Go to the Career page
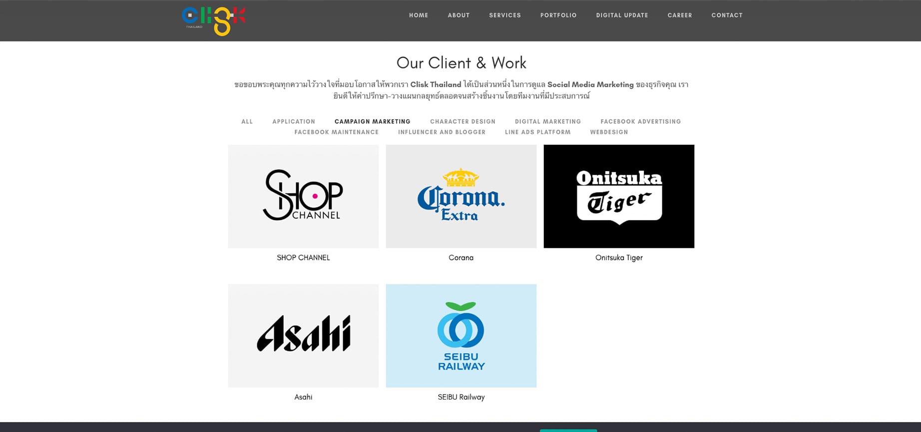The width and height of the screenshot is (921, 432). point(680,15)
